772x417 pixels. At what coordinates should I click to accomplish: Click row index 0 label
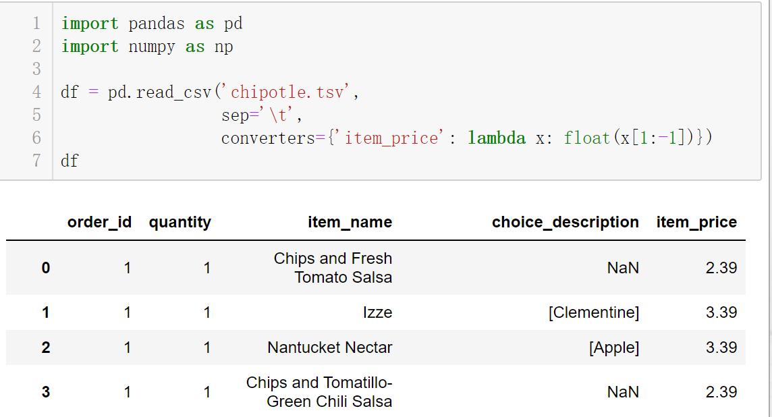pyautogui.click(x=45, y=268)
